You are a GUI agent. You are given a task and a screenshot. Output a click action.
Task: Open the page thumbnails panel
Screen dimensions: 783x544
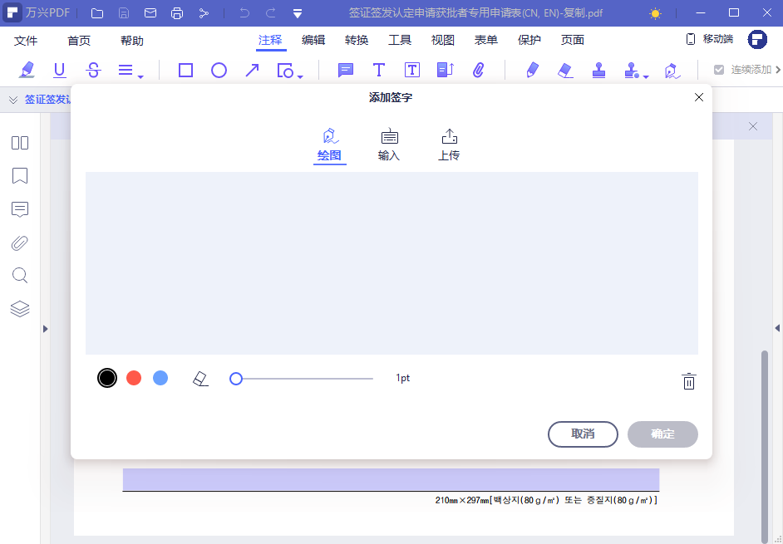(19, 143)
